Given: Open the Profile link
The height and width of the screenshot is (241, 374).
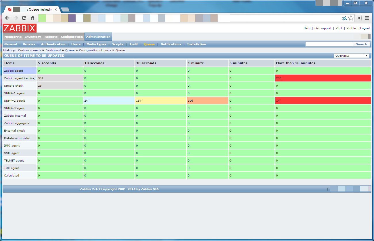Looking at the screenshot, I should click(x=351, y=28).
